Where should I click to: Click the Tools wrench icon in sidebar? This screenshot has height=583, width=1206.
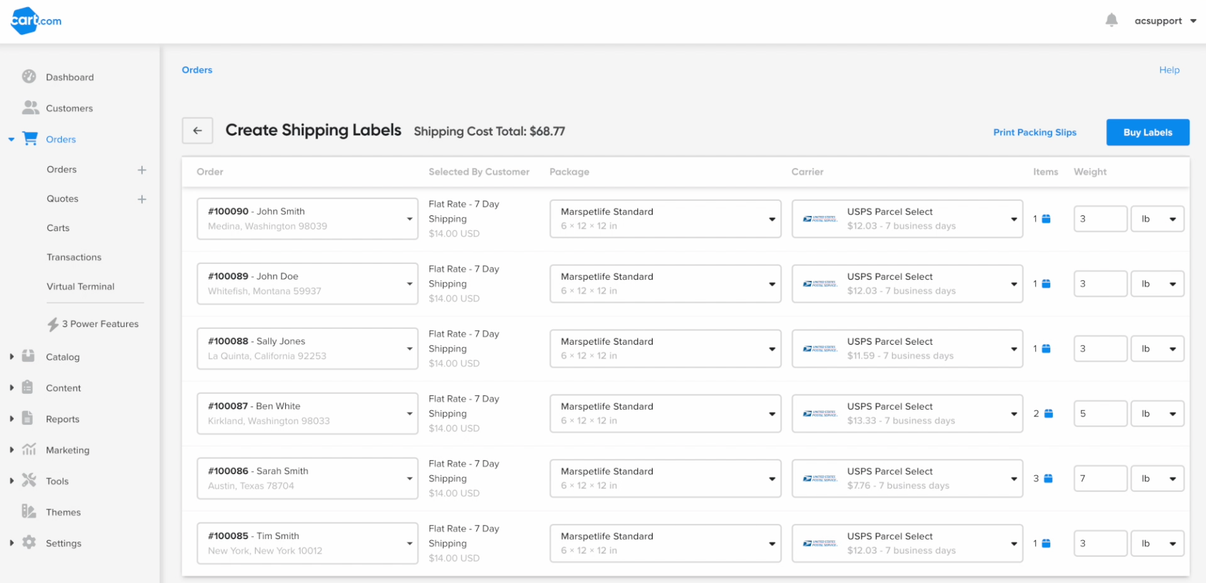(x=29, y=481)
